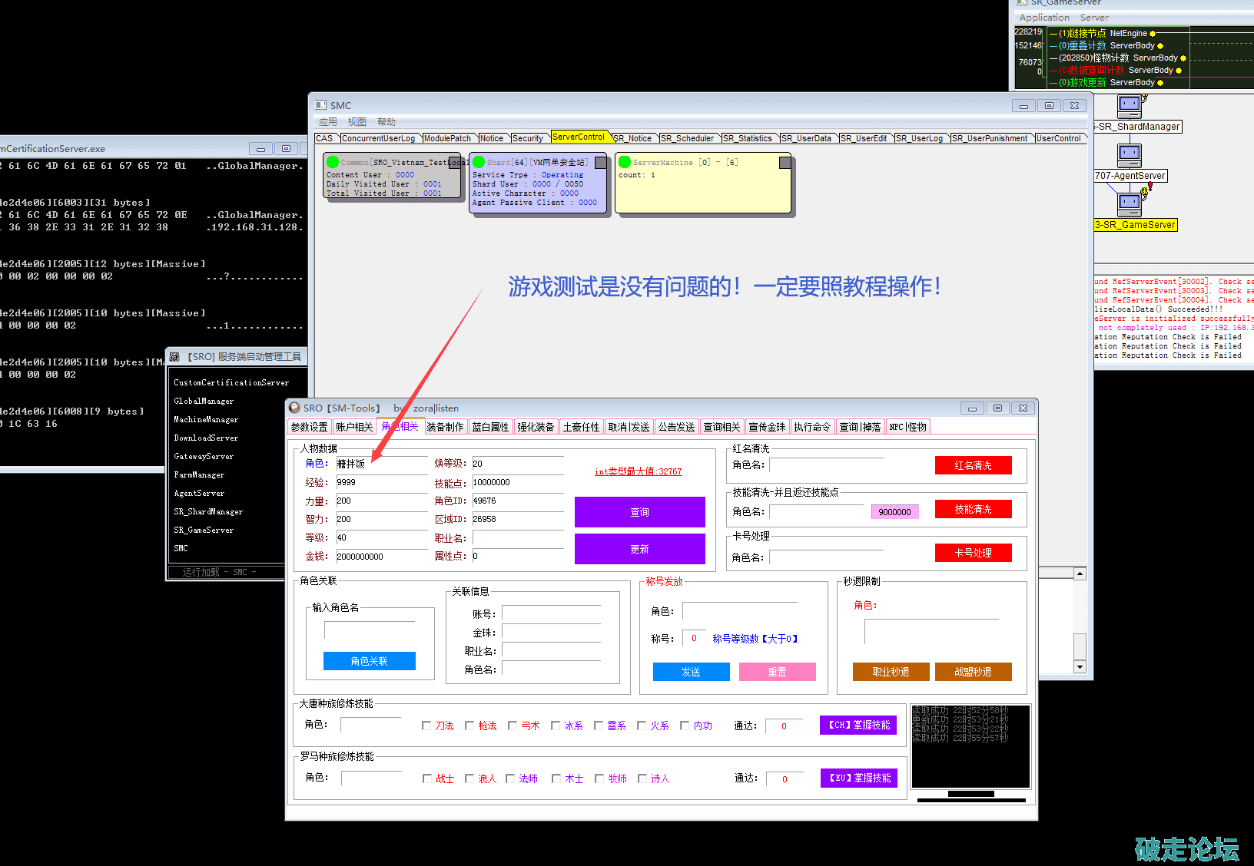Click the gray square on ServerMachine panel
The height and width of the screenshot is (866, 1254).
785,162
